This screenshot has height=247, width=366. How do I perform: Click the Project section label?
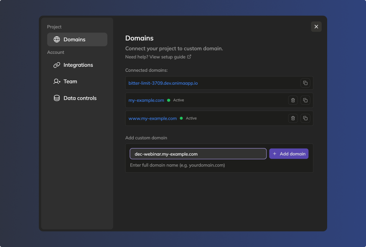tap(54, 27)
